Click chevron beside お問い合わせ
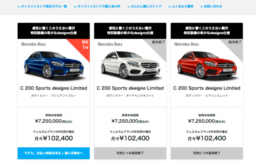256x162 pixels. 202,7
